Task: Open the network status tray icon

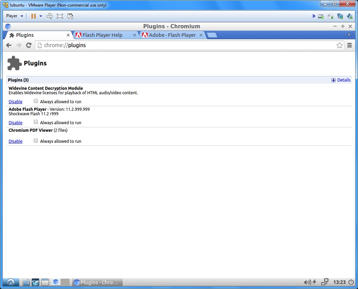Action: 325,282
